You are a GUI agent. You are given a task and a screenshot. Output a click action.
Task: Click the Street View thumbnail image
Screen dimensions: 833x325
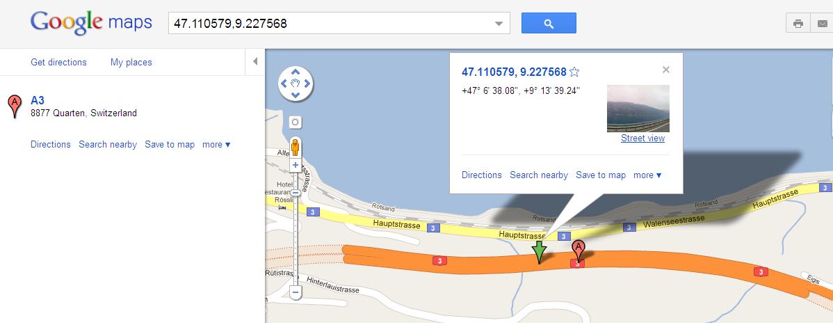tap(638, 109)
